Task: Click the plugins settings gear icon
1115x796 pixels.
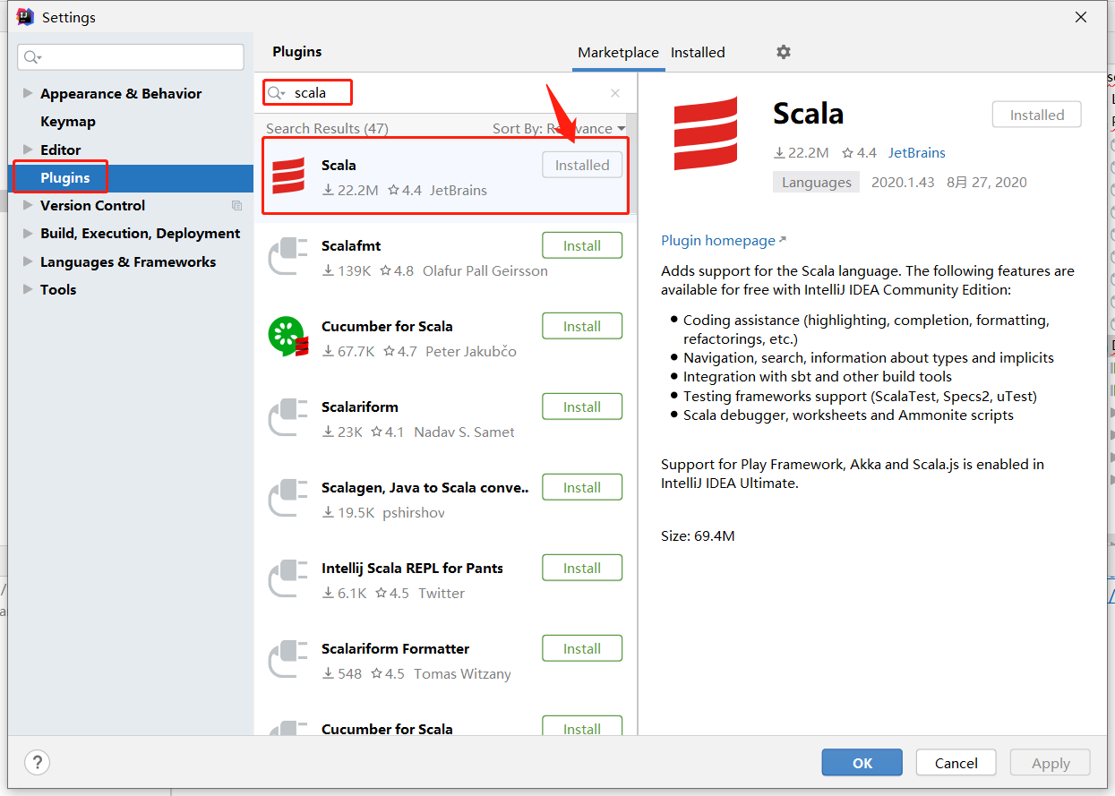Action: point(784,52)
